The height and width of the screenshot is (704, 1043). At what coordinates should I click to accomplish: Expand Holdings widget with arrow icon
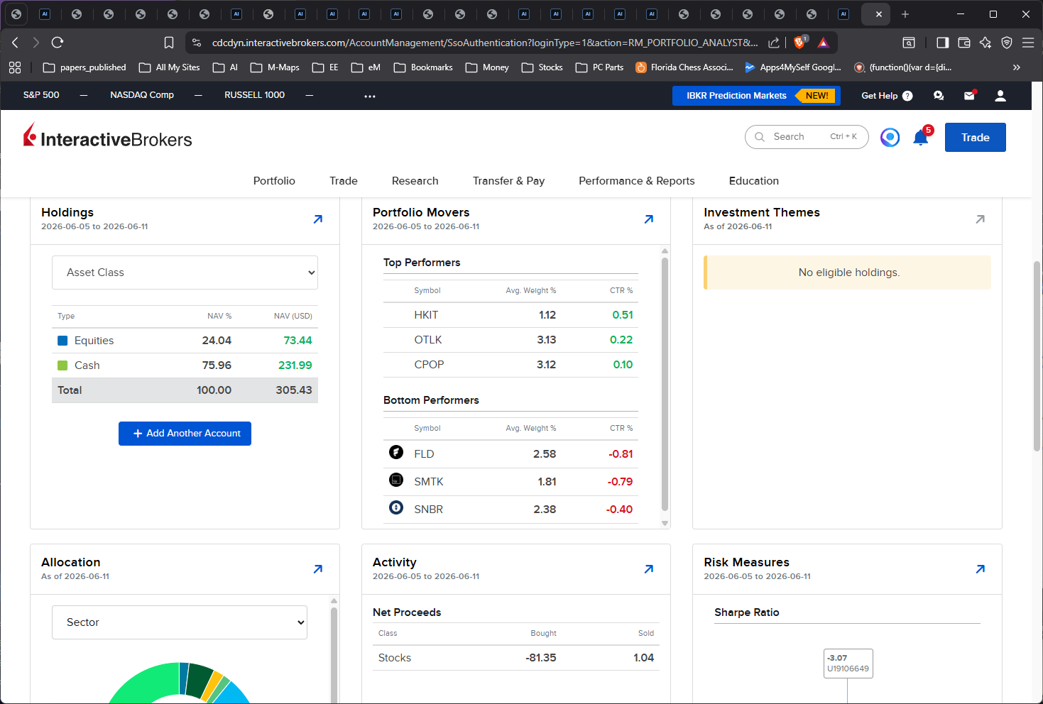click(318, 219)
